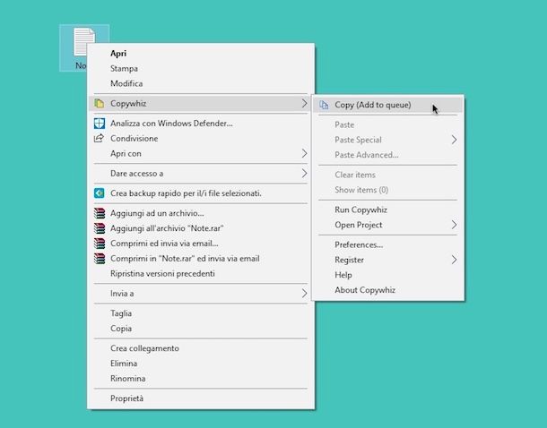
Task: Click WinRAR icon beside Comprimi in "Note.rar"
Action: [x=100, y=259]
